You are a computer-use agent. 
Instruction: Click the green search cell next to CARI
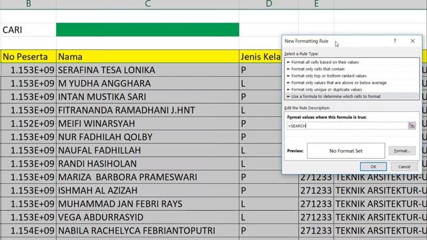pos(147,29)
